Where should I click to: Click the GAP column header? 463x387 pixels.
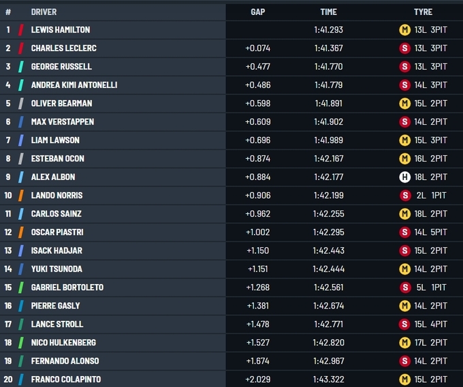coord(258,12)
